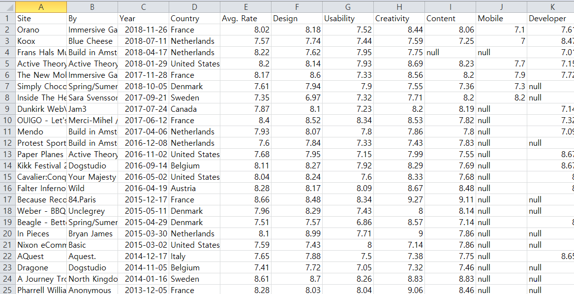Click the "Italy" country cell
The width and height of the screenshot is (574, 294).
pyautogui.click(x=194, y=256)
